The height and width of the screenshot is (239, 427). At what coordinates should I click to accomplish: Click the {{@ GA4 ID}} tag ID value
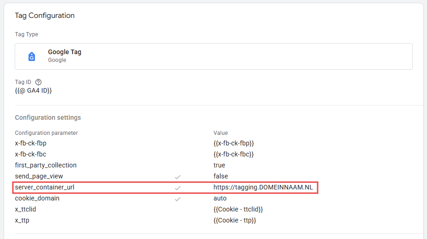34,91
